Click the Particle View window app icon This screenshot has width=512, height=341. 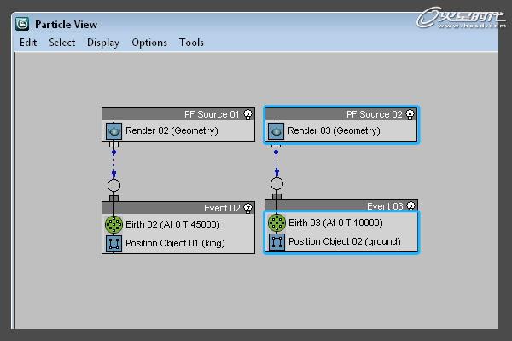pos(23,24)
